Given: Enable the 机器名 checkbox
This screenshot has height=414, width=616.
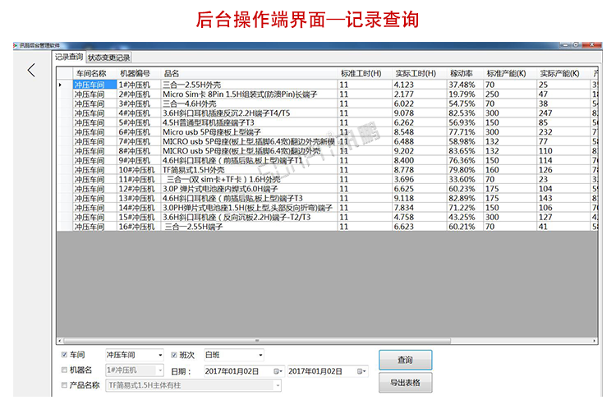Looking at the screenshot, I should pos(65,370).
